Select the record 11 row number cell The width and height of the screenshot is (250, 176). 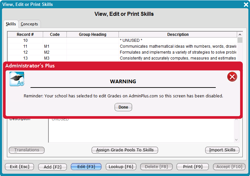[25, 46]
